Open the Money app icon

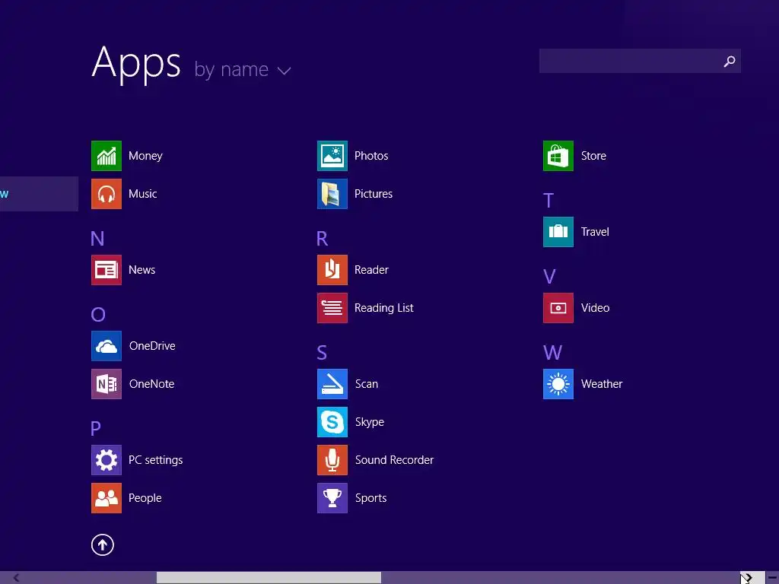click(107, 156)
